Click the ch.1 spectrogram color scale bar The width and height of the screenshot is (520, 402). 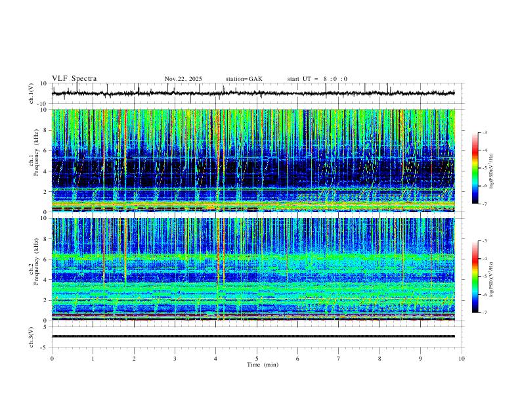click(475, 168)
